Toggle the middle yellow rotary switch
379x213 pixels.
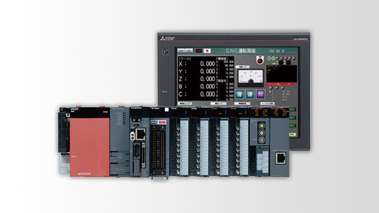[261, 133]
